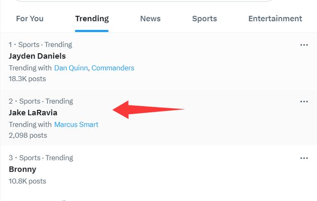Switch to the For You tab
Viewport: 317px width, 201px height.
[x=30, y=19]
